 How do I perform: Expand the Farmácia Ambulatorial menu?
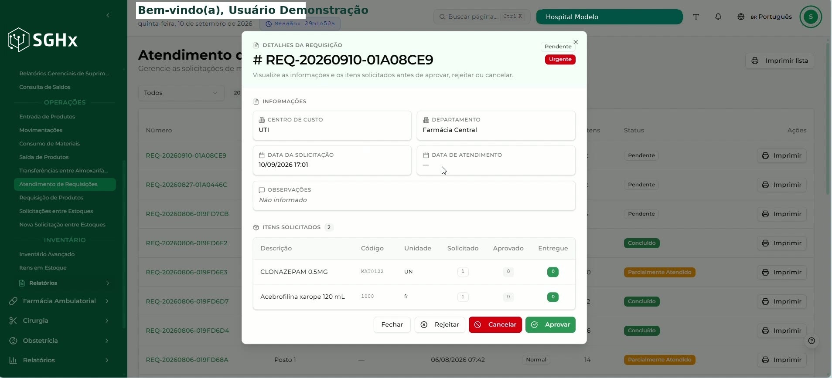(60, 301)
